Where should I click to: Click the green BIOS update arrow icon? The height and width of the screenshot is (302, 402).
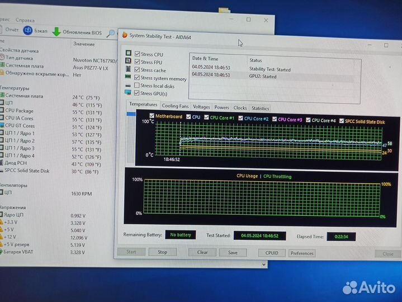(56, 32)
